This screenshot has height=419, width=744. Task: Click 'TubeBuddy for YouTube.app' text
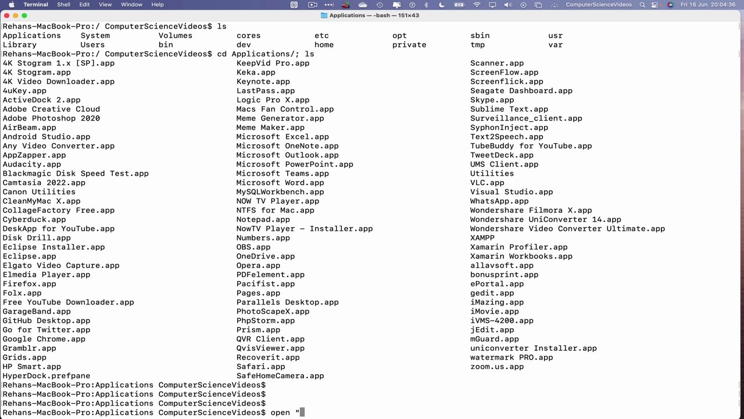pyautogui.click(x=531, y=146)
